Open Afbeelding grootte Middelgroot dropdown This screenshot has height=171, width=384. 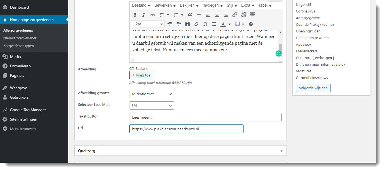(152, 94)
